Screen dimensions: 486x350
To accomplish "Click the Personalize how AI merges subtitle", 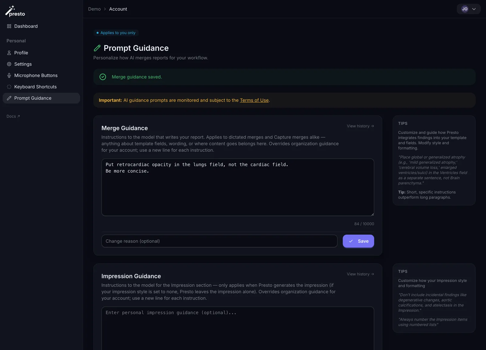I will pos(151,58).
